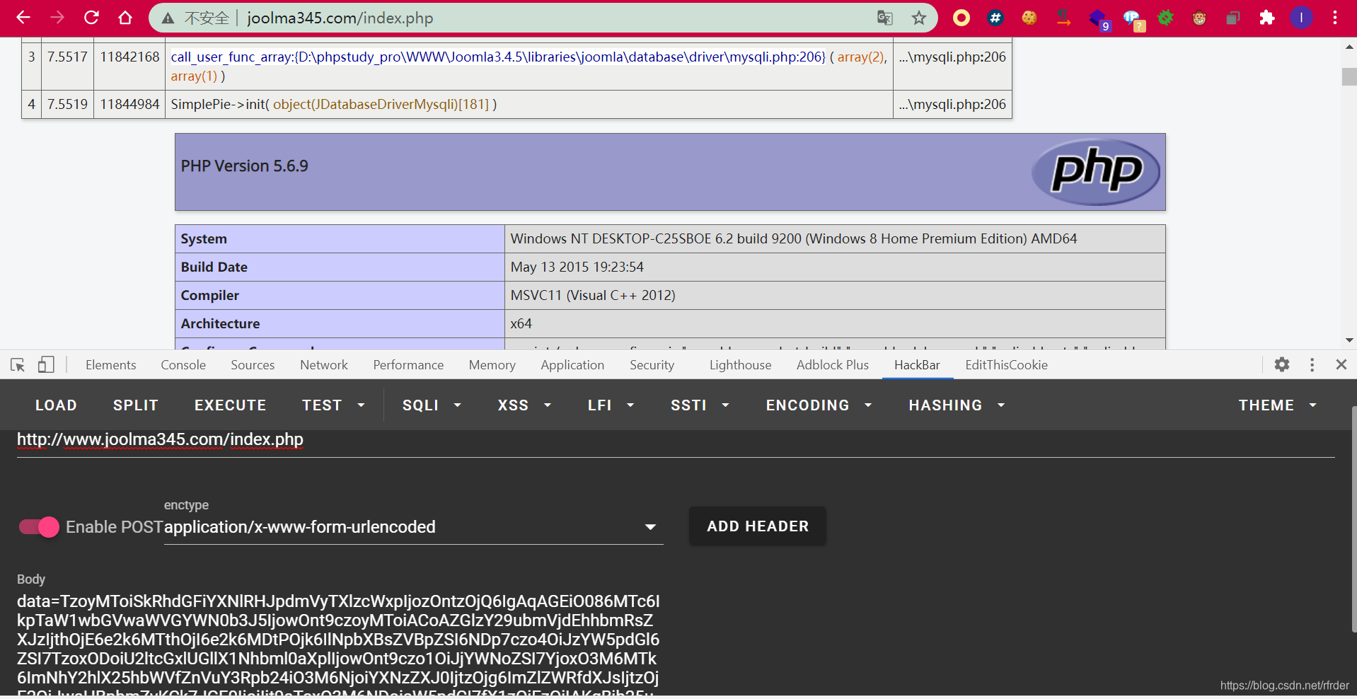This screenshot has width=1357, height=699.
Task: Open the monkey face extension icon
Action: (x=1199, y=18)
